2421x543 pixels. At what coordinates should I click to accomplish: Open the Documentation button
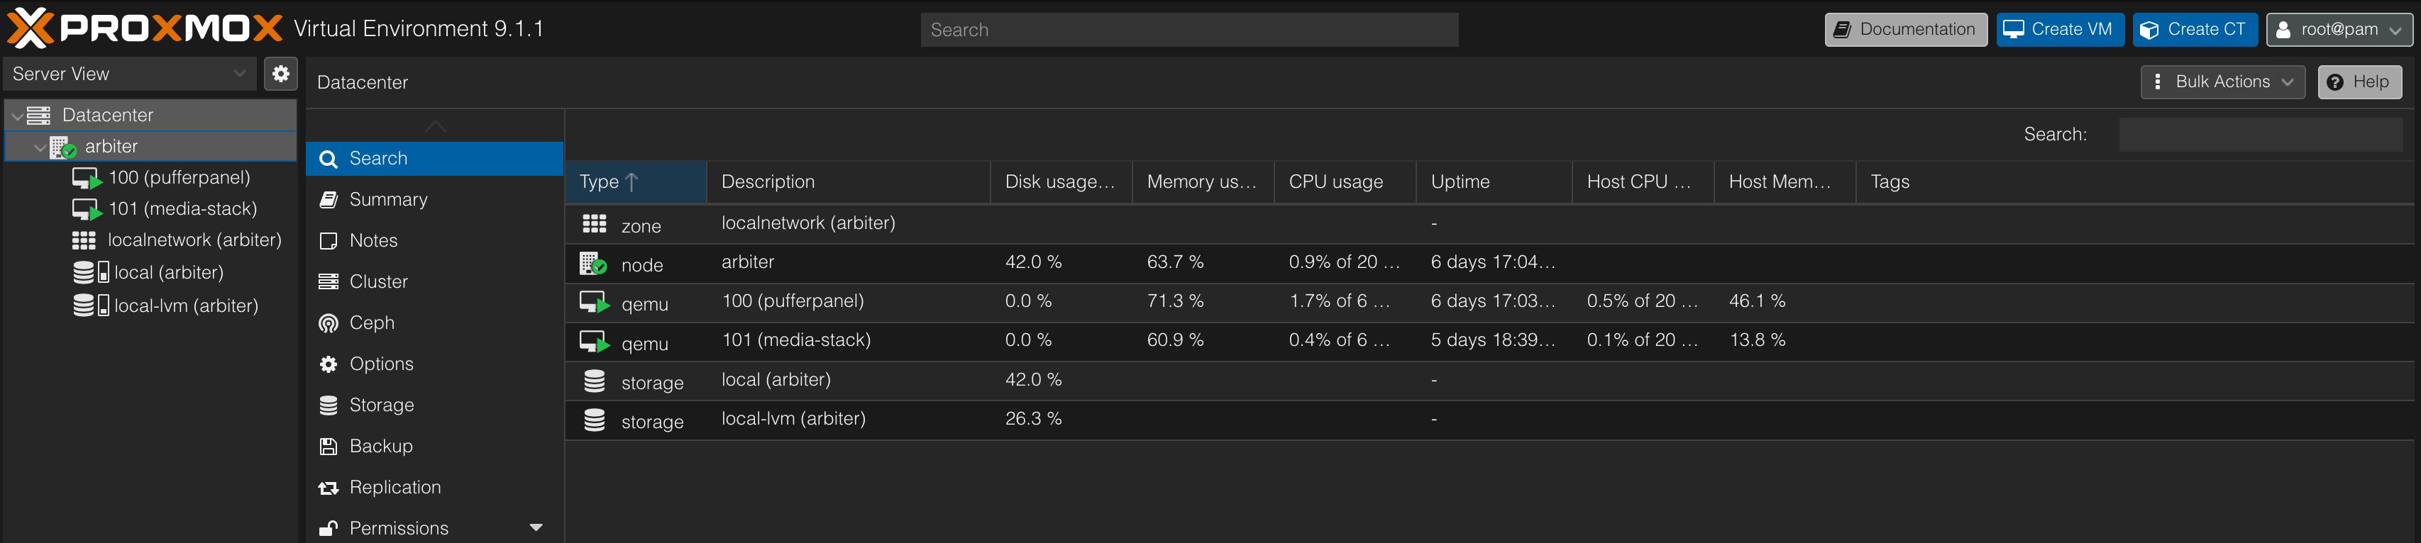pos(1905,29)
